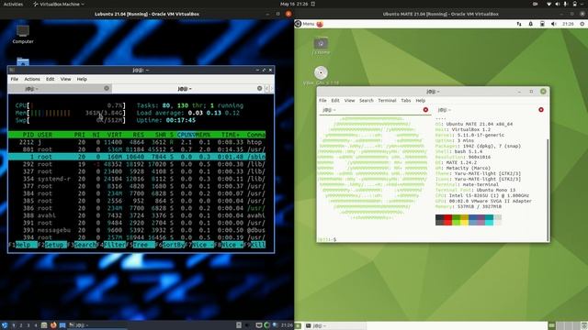Switch to first tab in Lubuntu terminal
This screenshot has height=330, width=588.
[59, 89]
